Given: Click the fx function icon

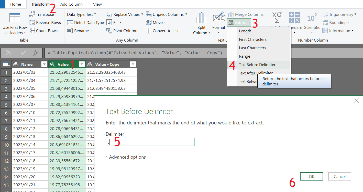Looking at the screenshot, I should coord(36,53).
